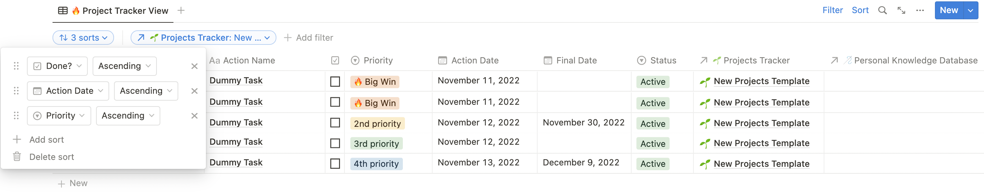Screen dimensions: 984x193
Task: Grab the Priority sort drag handle
Action: coord(16,116)
